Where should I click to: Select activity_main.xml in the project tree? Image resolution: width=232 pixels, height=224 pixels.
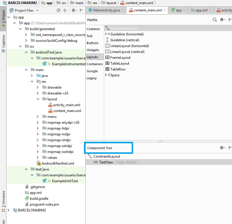click(66, 105)
